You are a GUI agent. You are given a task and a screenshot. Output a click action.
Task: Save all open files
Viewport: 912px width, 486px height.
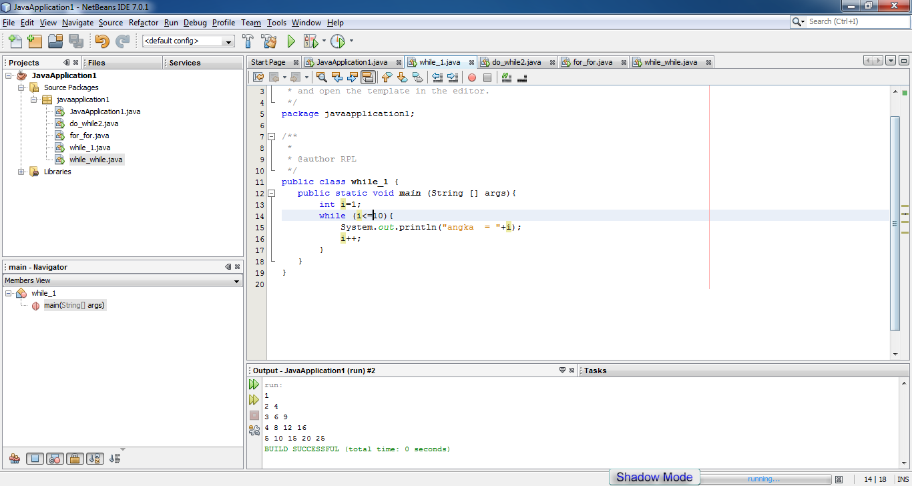click(x=76, y=41)
